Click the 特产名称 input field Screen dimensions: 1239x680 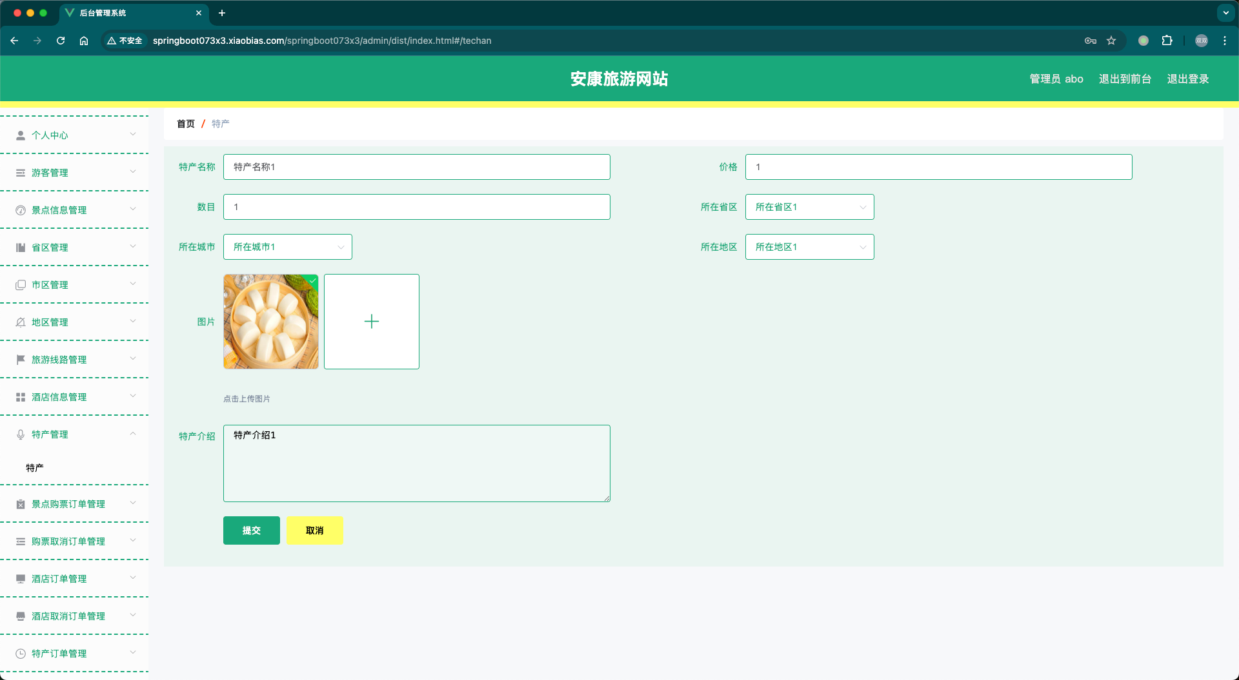point(417,167)
